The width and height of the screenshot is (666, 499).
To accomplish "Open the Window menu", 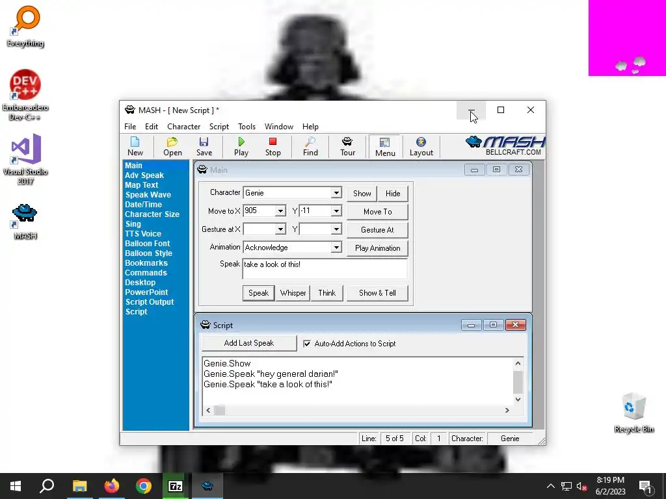I will 278,127.
